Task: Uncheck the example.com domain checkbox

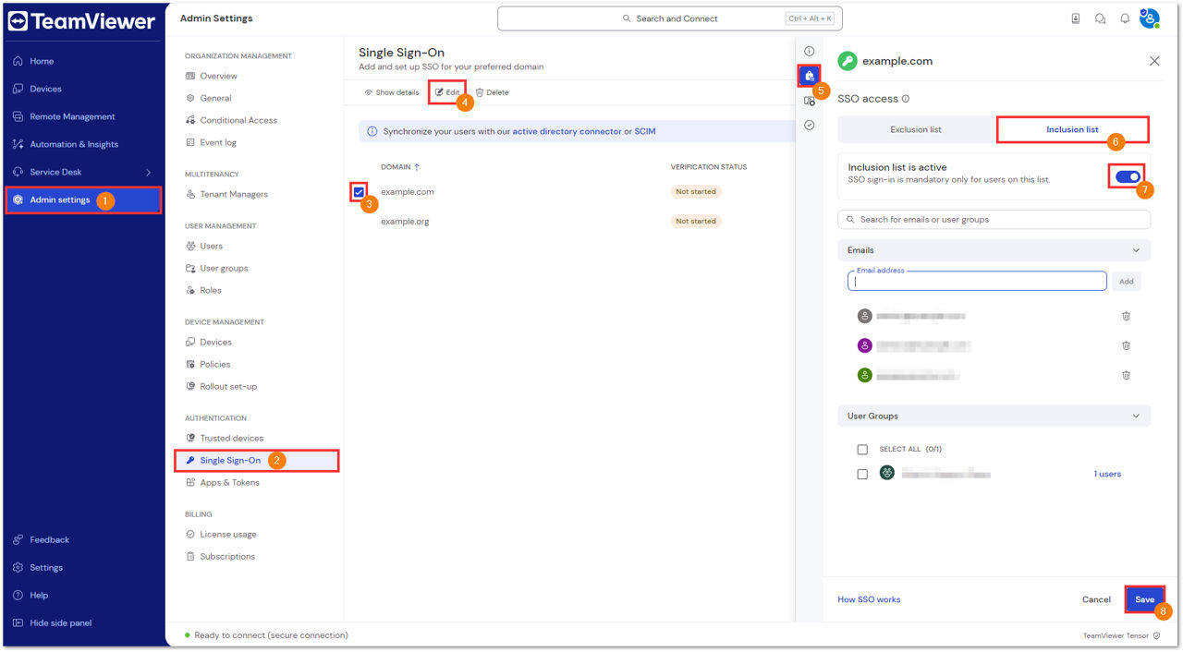Action: pyautogui.click(x=359, y=192)
